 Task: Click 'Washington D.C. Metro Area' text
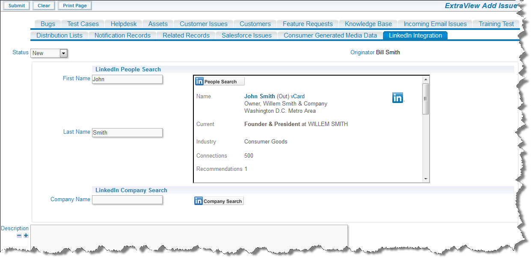tap(280, 111)
